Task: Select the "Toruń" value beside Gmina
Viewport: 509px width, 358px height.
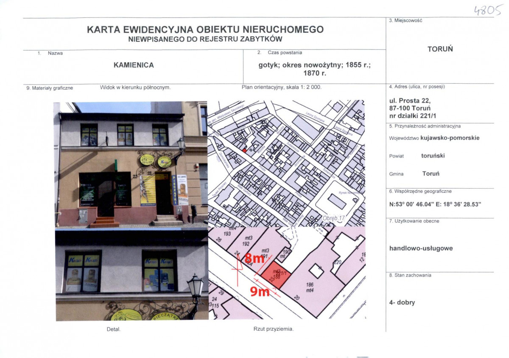Action: coord(431,174)
